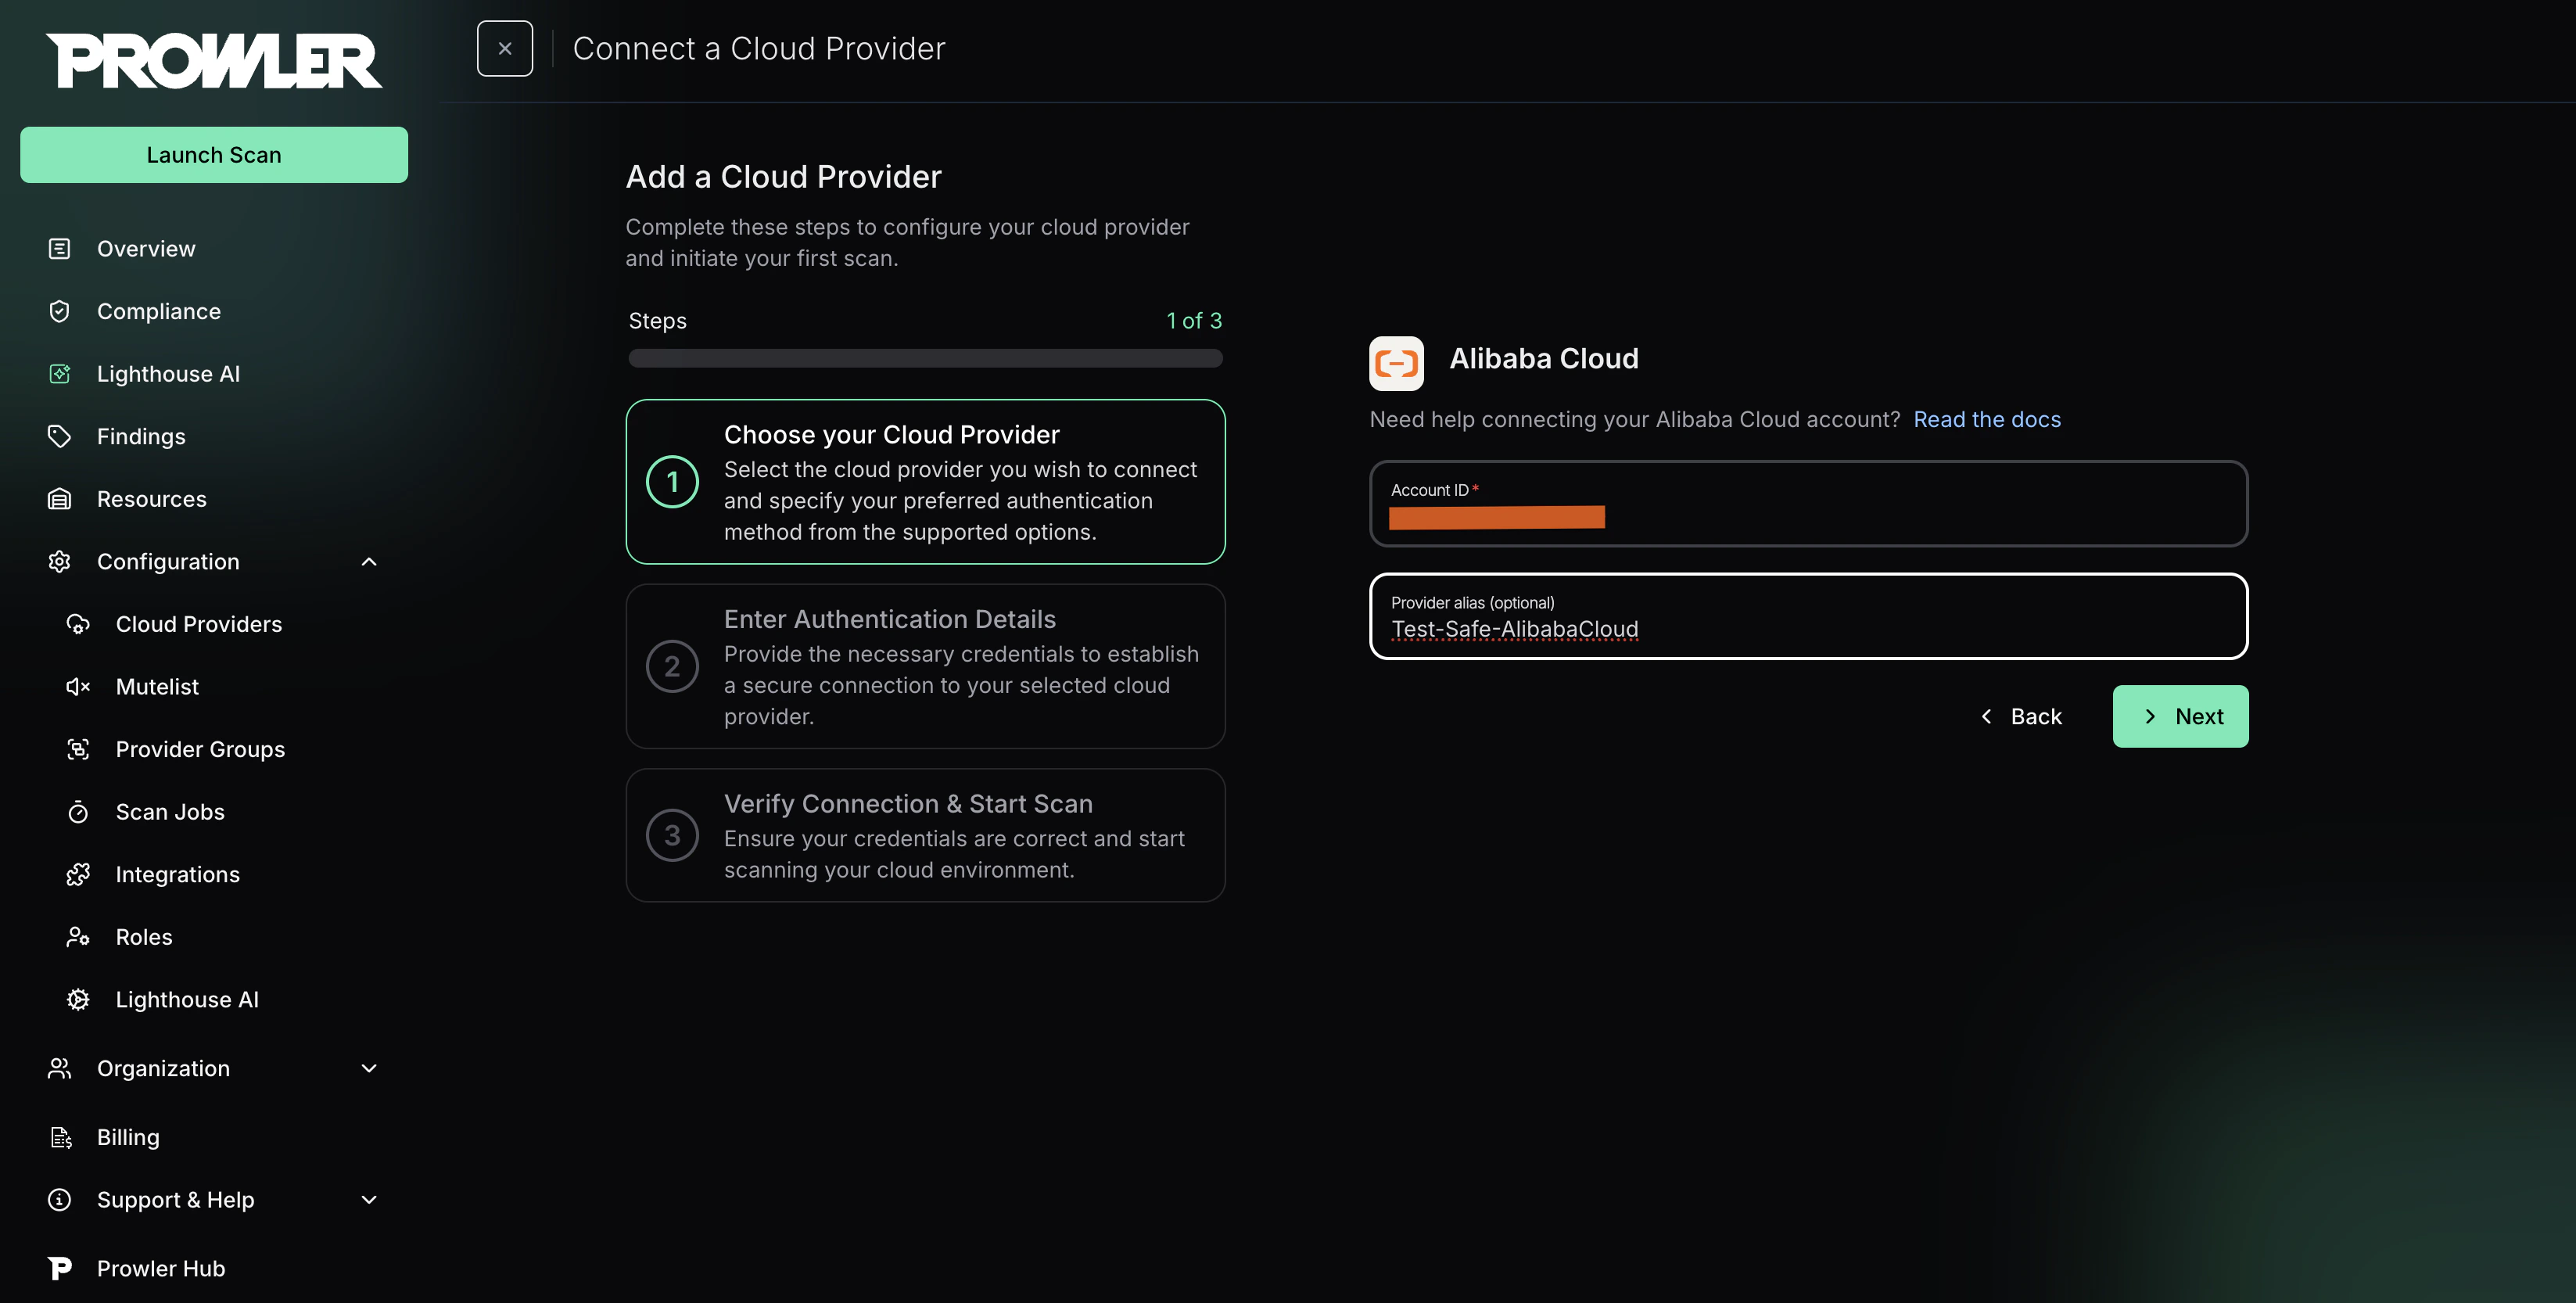
Task: Click the Overview sidebar icon
Action: point(60,249)
